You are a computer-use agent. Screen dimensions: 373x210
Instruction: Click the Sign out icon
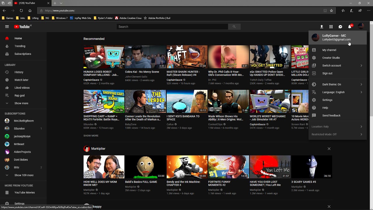314,73
